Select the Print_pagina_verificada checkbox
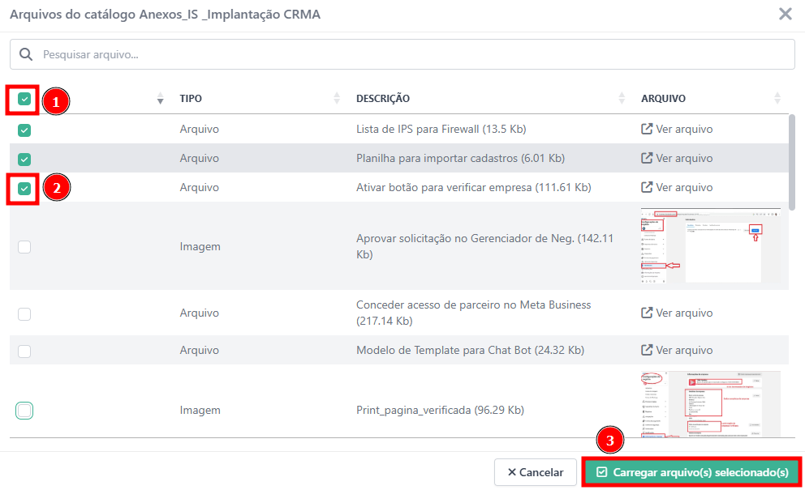Image resolution: width=805 pixels, height=490 pixels. (24, 411)
